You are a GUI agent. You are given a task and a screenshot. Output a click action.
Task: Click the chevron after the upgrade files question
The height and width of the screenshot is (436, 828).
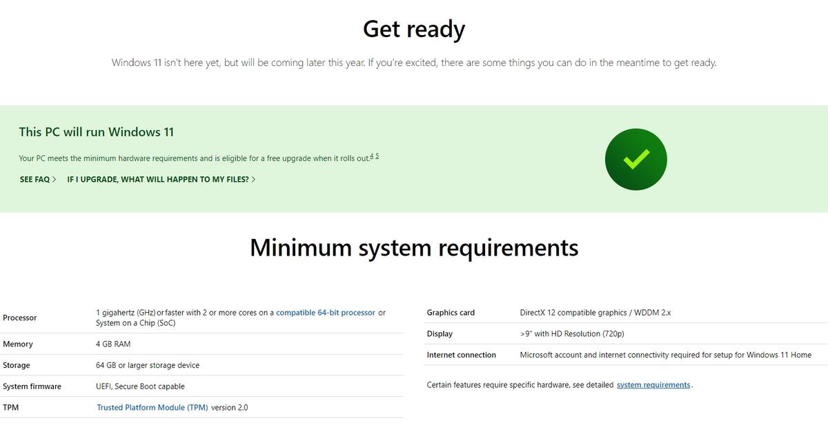click(x=253, y=179)
